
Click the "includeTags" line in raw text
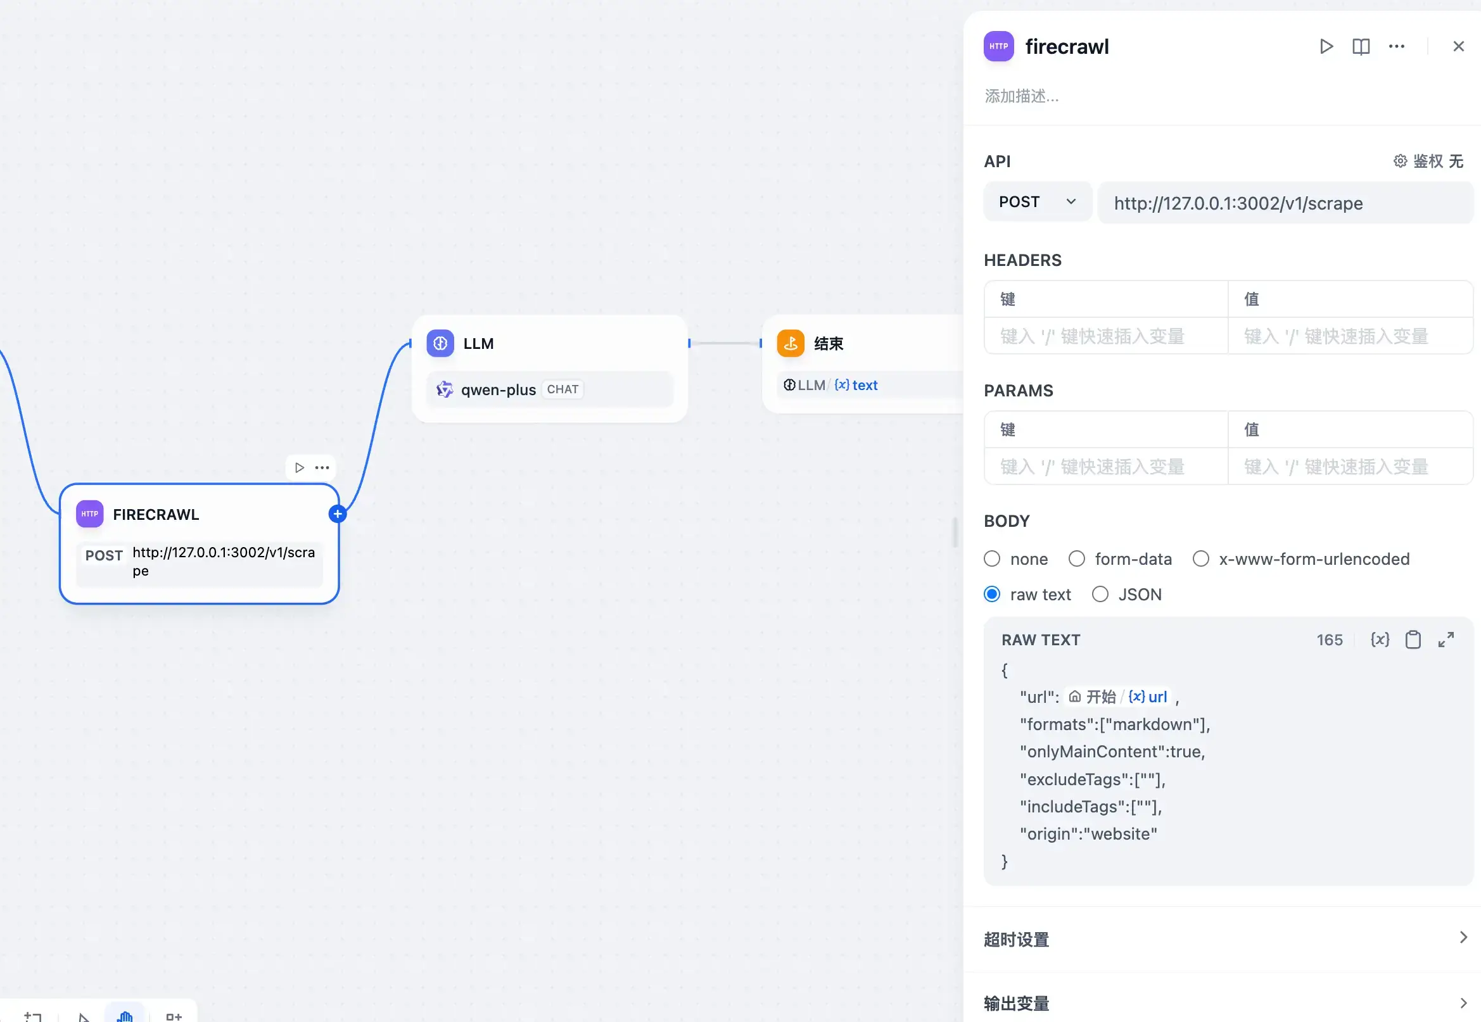coord(1090,807)
